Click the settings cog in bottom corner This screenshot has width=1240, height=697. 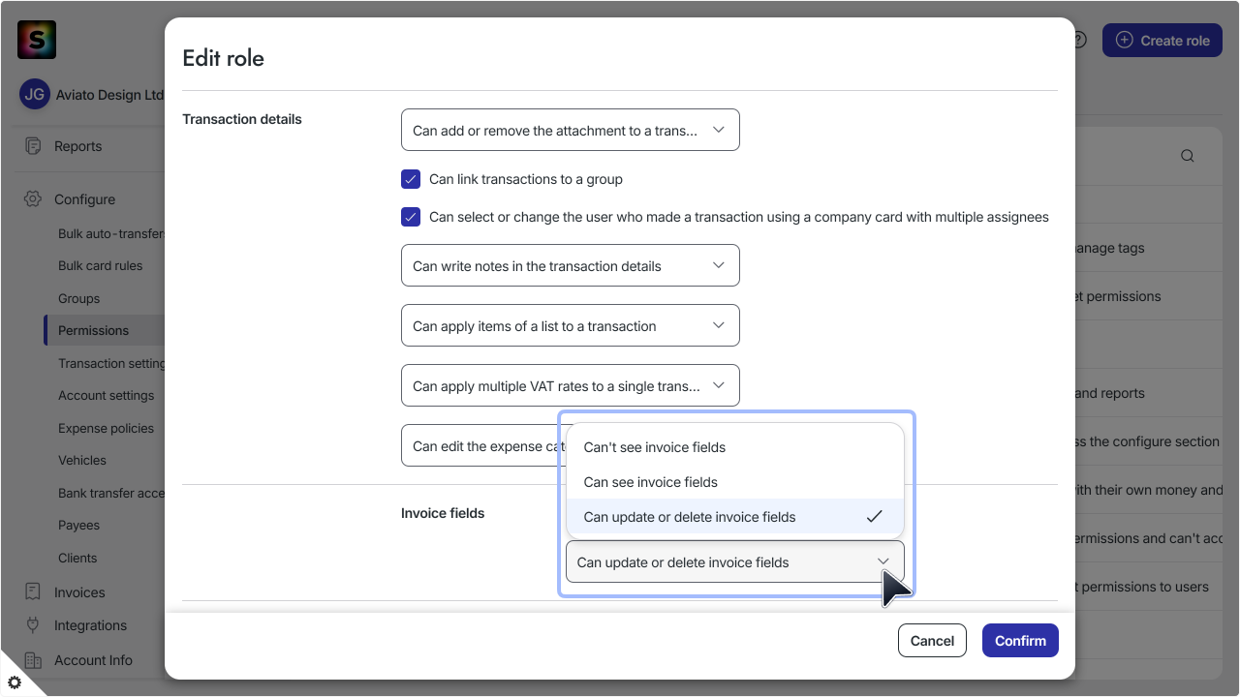point(14,682)
